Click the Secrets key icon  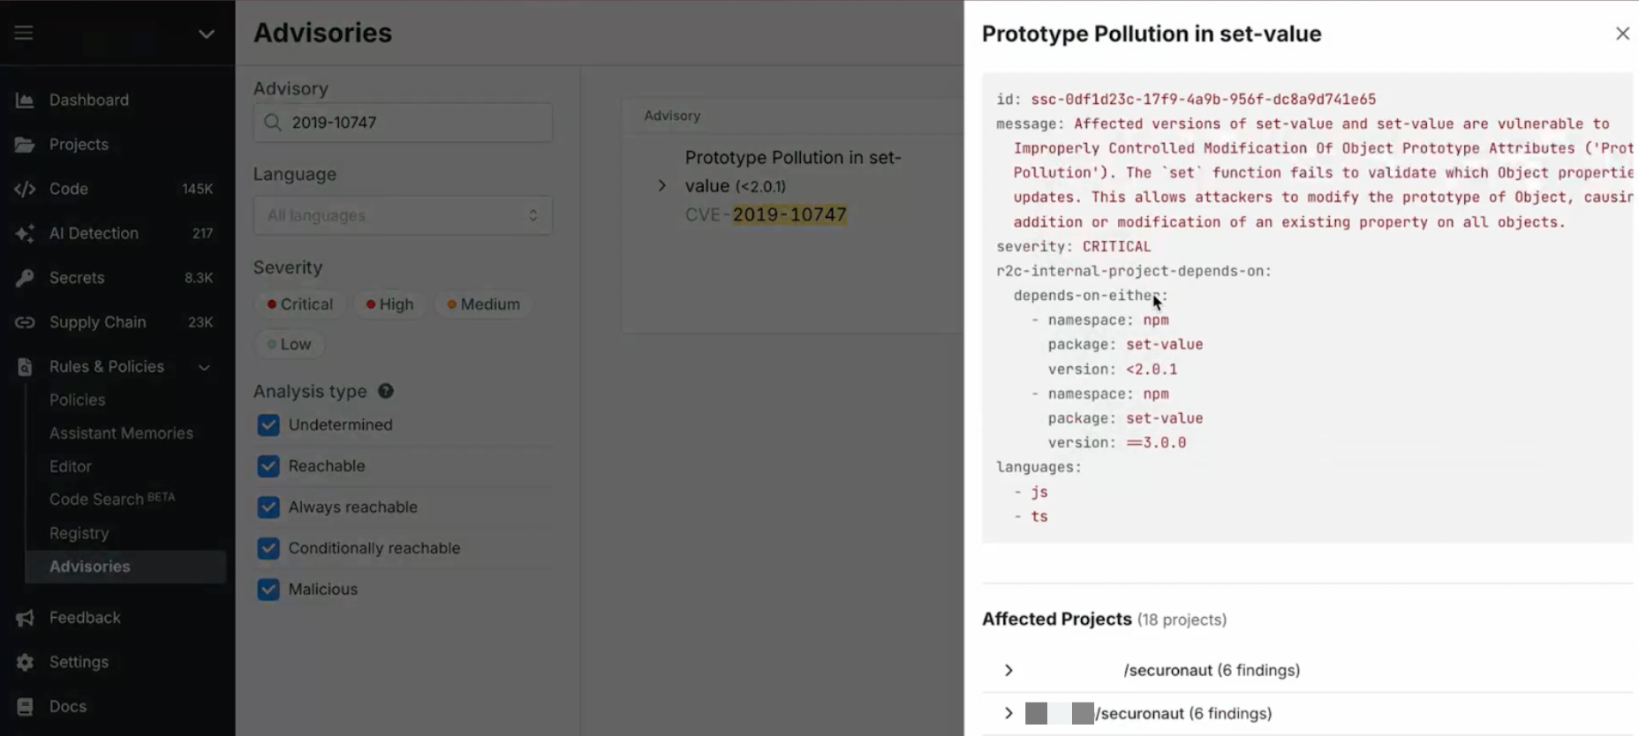coord(25,278)
